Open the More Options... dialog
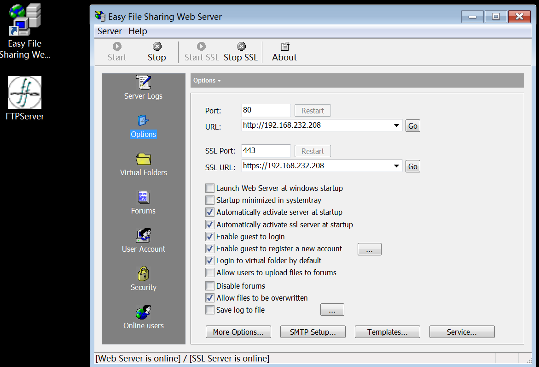 click(x=238, y=332)
